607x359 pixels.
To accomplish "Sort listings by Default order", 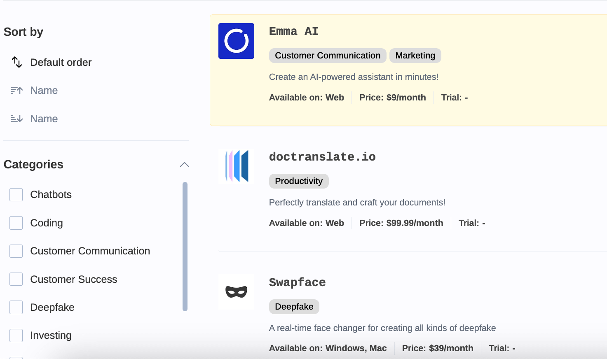I will 61,62.
